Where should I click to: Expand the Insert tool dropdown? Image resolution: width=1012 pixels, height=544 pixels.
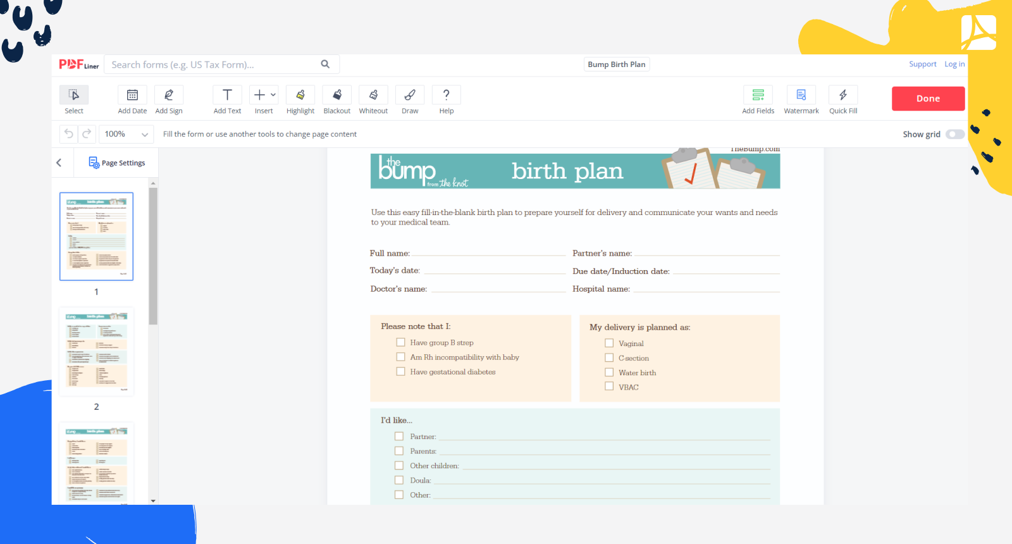[273, 95]
